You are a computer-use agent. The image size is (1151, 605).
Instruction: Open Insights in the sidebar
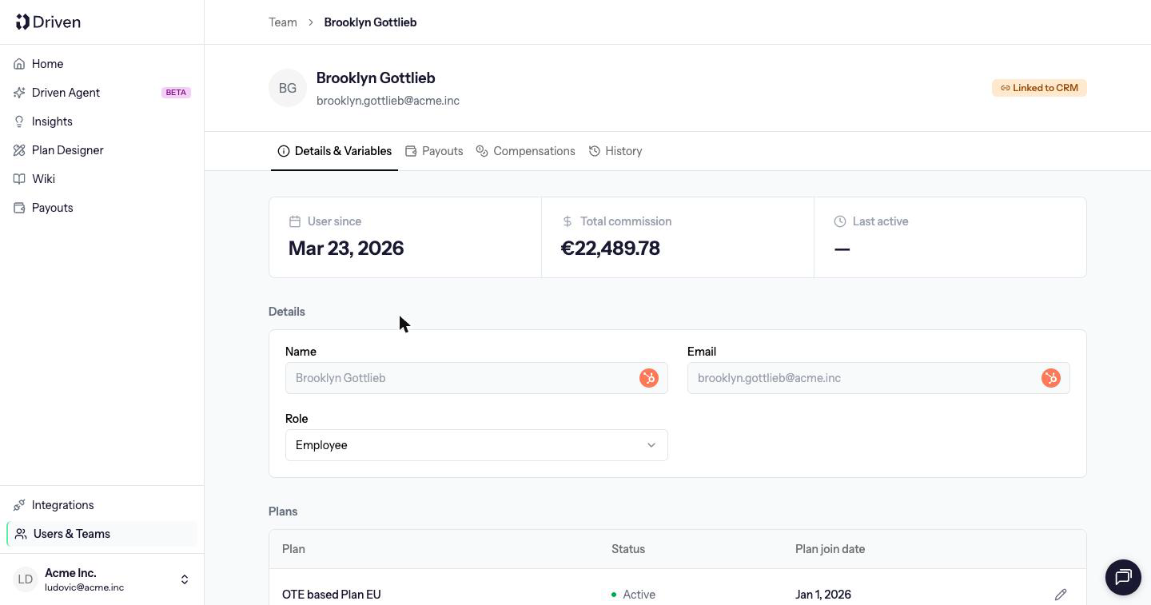click(x=102, y=121)
